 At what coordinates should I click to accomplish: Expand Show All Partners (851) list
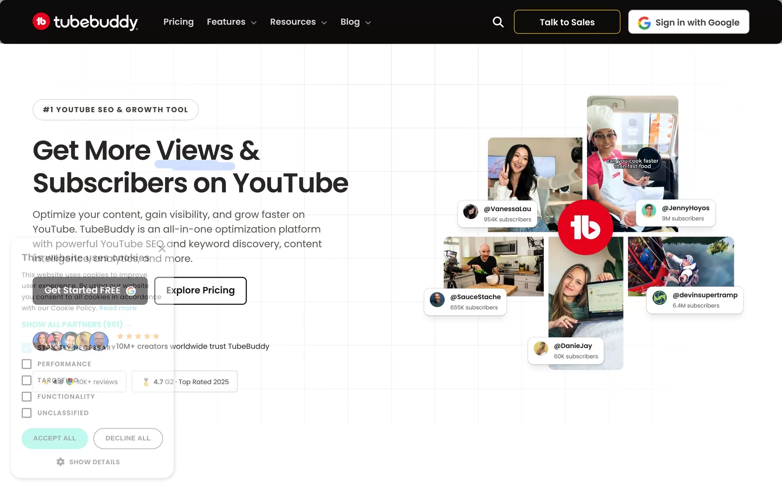click(x=76, y=324)
